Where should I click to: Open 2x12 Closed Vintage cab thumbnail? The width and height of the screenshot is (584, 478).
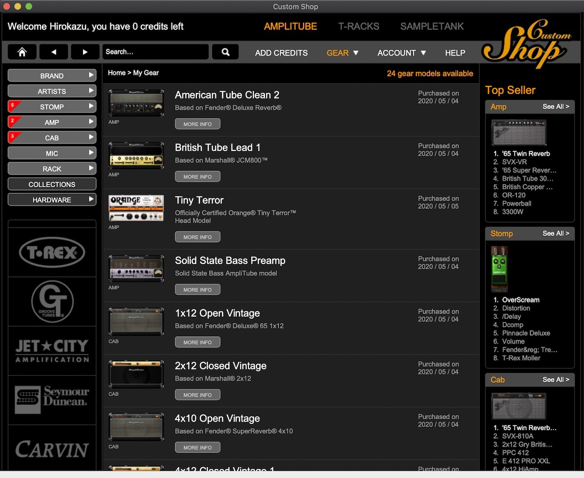[x=136, y=374]
